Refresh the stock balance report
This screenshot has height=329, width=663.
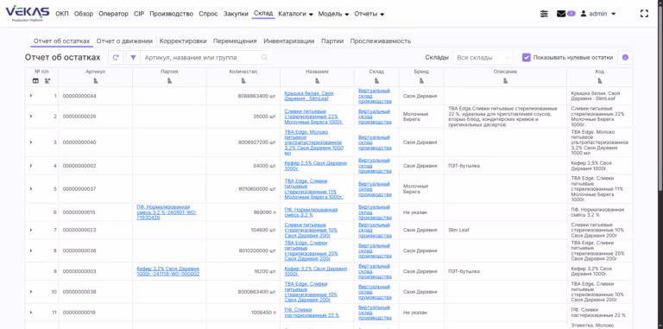pyautogui.click(x=116, y=58)
